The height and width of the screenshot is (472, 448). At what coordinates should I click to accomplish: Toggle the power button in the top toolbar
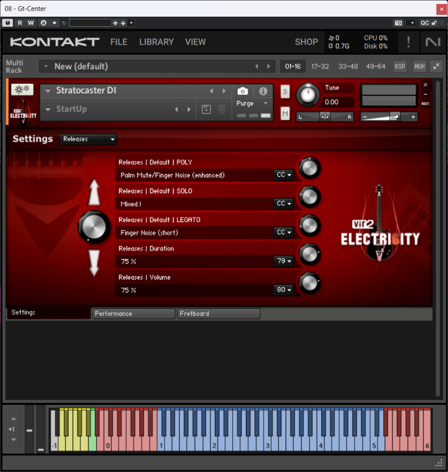[7, 22]
